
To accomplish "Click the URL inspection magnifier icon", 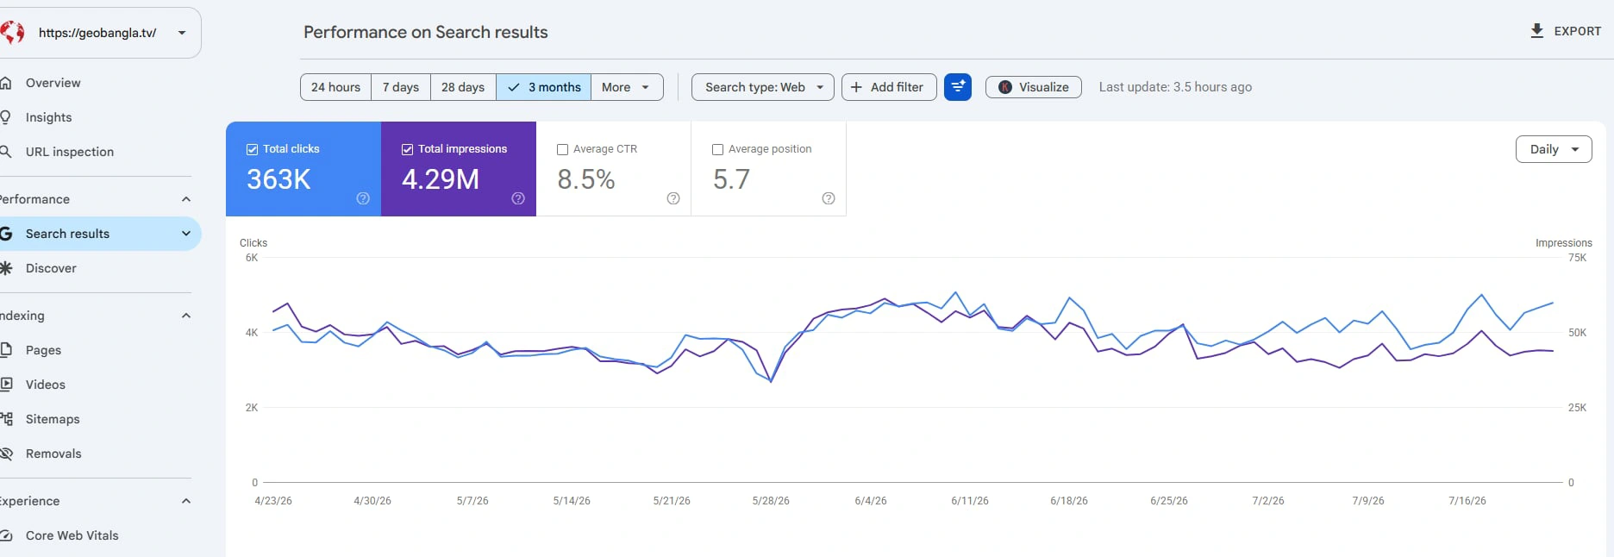I will point(6,152).
